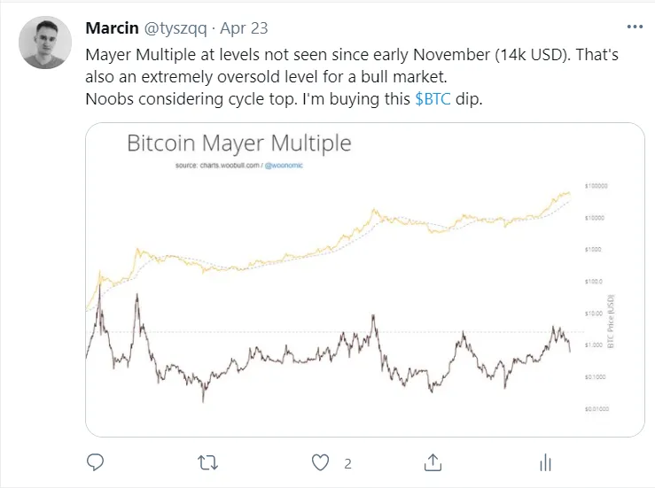
Task: Expand the three-dot more options menu
Action: pos(635,27)
